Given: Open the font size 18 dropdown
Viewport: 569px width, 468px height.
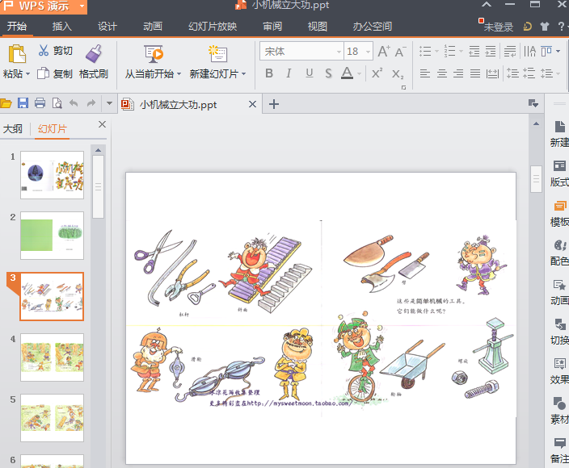Looking at the screenshot, I should click(368, 52).
